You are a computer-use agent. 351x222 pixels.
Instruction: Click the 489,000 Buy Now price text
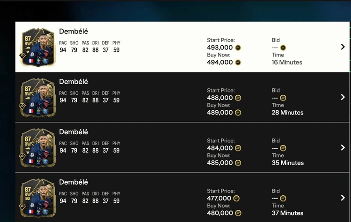(x=220, y=113)
